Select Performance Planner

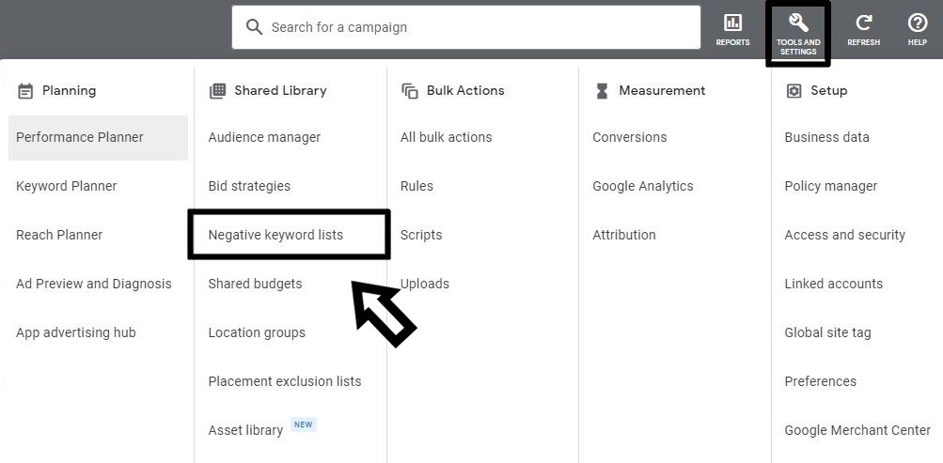(x=80, y=137)
